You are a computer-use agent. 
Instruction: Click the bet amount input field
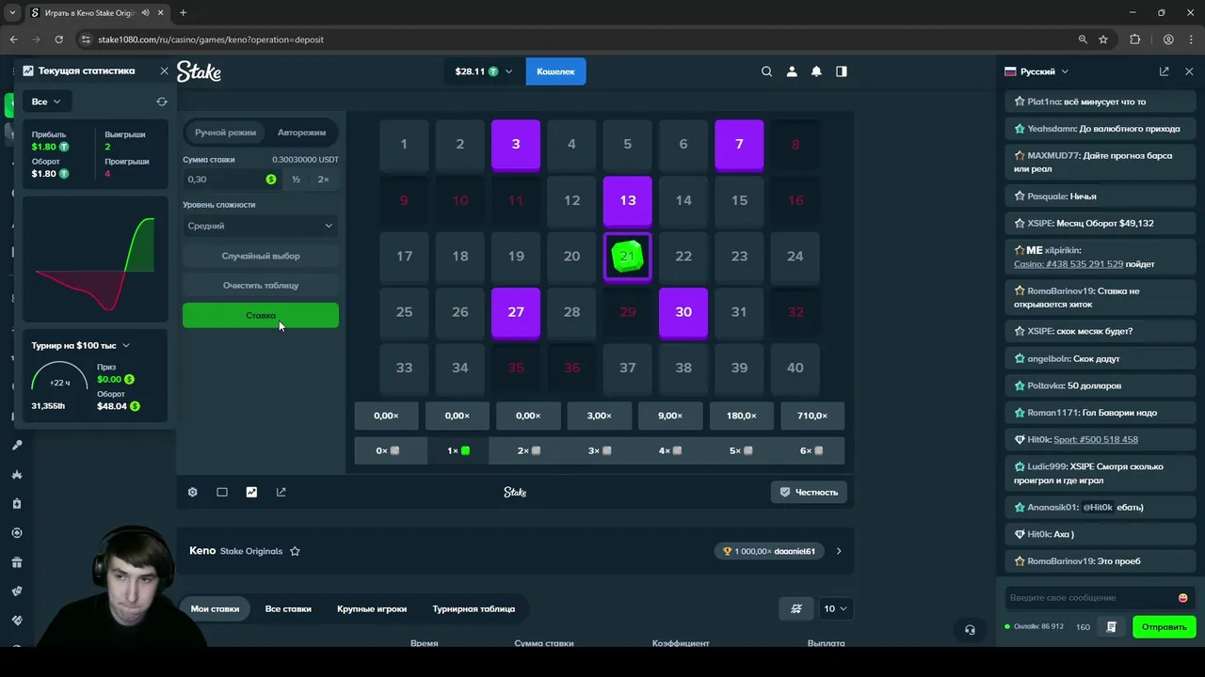[231, 179]
